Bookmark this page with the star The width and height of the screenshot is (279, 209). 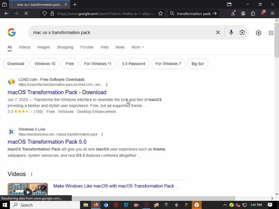pyautogui.click(x=160, y=14)
